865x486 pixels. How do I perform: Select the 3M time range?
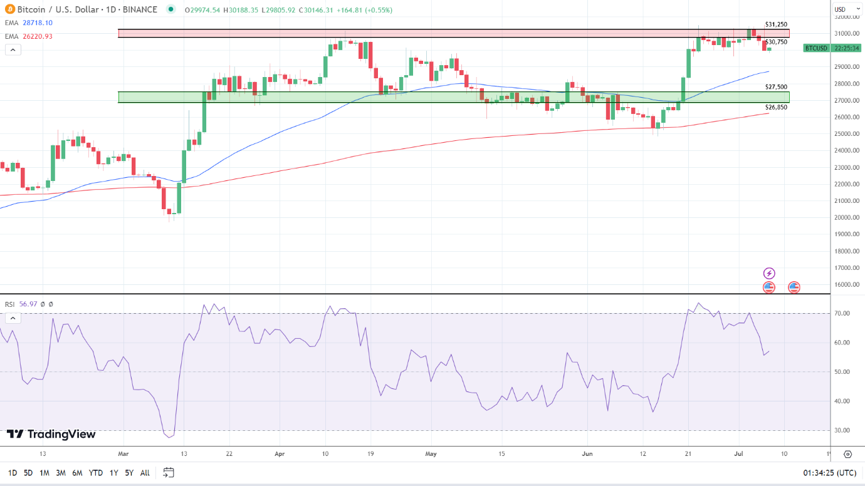pos(61,473)
